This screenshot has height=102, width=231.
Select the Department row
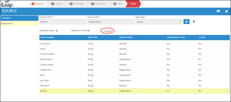click(x=134, y=70)
